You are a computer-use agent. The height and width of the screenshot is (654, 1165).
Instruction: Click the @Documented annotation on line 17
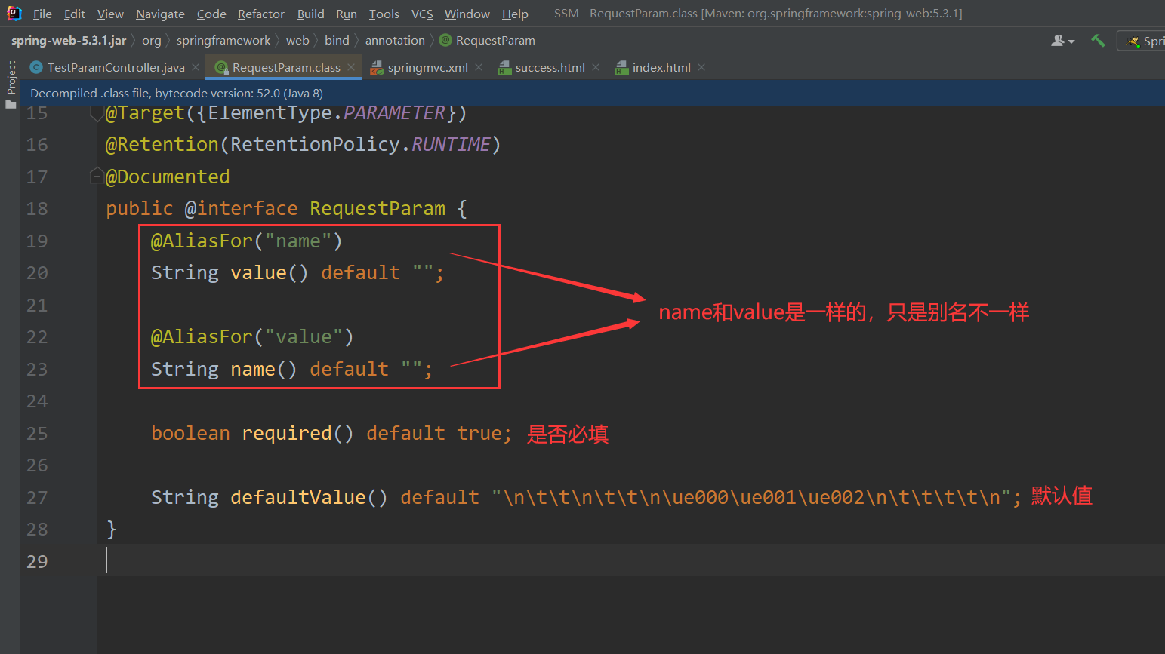pyautogui.click(x=168, y=177)
